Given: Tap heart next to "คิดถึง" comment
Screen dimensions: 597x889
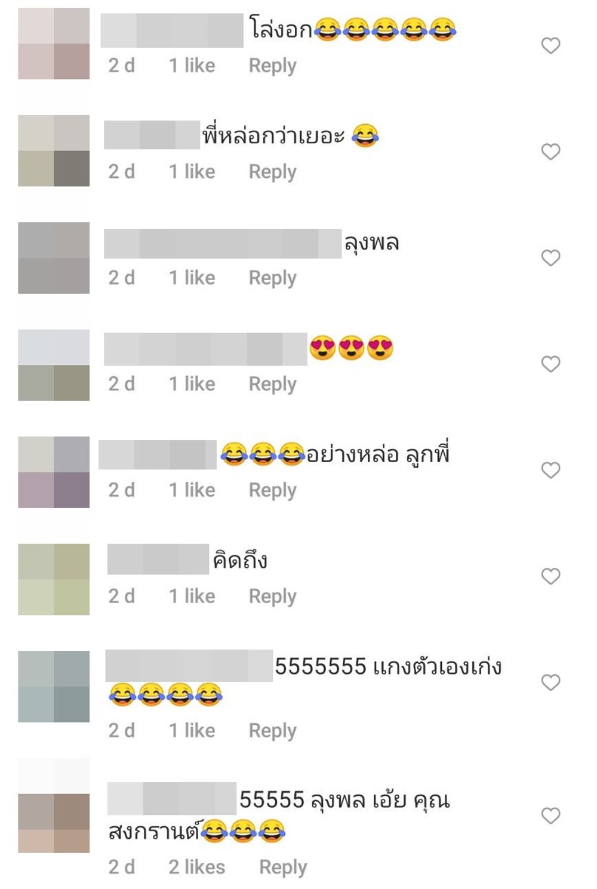Looking at the screenshot, I should coord(550,576).
